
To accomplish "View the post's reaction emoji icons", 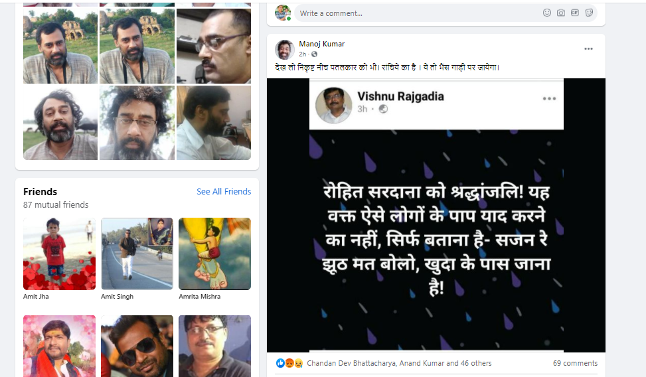I will tap(289, 363).
